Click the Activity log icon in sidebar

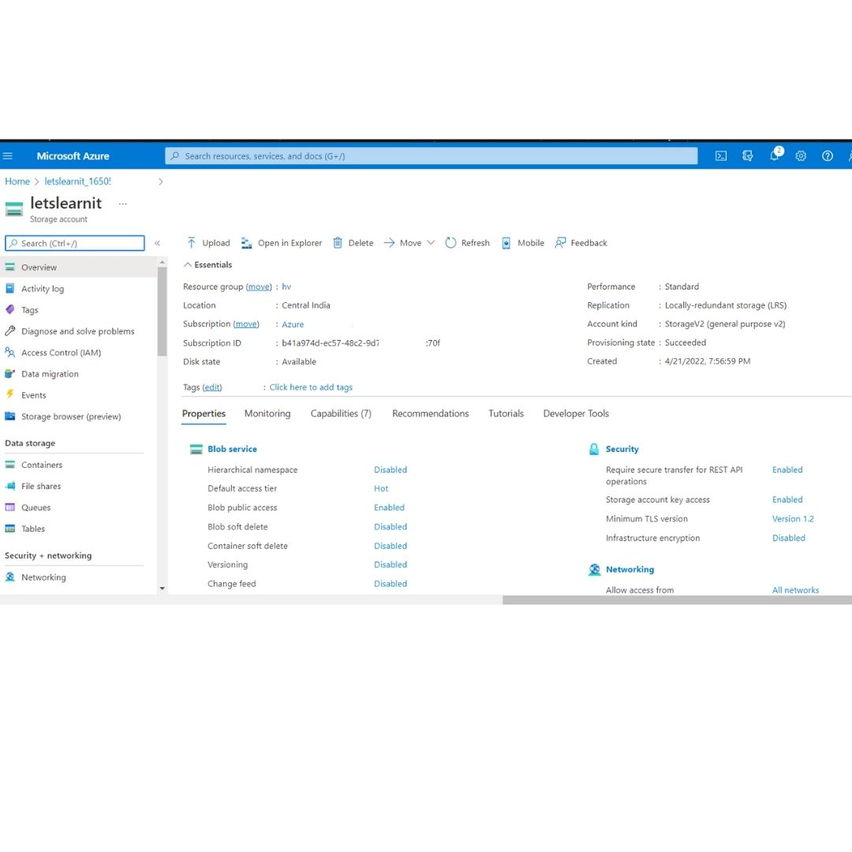pos(9,289)
